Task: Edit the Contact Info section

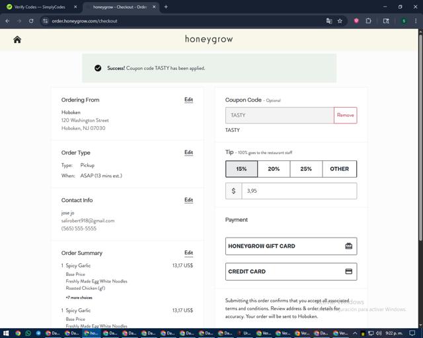Action: (188, 200)
